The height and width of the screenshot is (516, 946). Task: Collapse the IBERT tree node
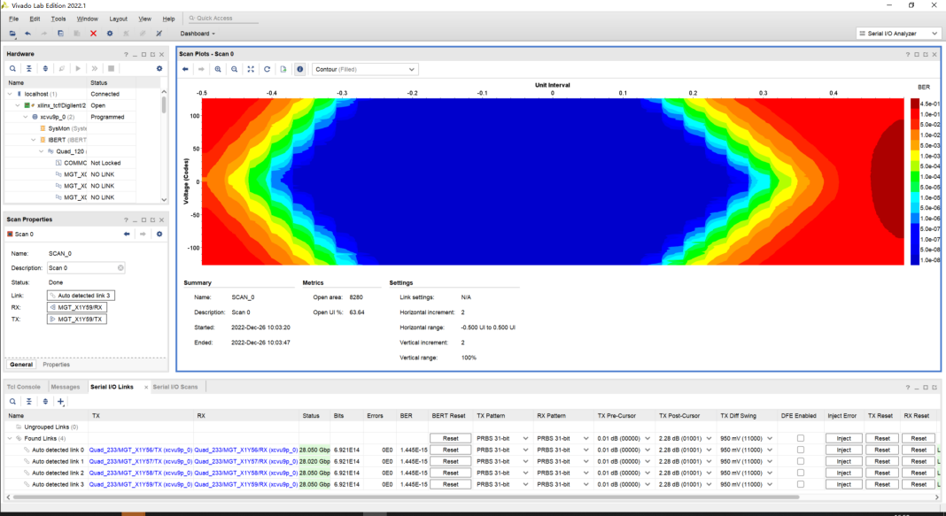click(x=34, y=140)
